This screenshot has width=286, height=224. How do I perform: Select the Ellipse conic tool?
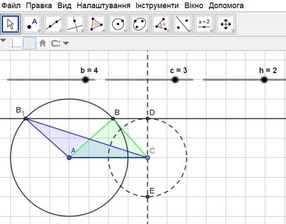pos(139,24)
